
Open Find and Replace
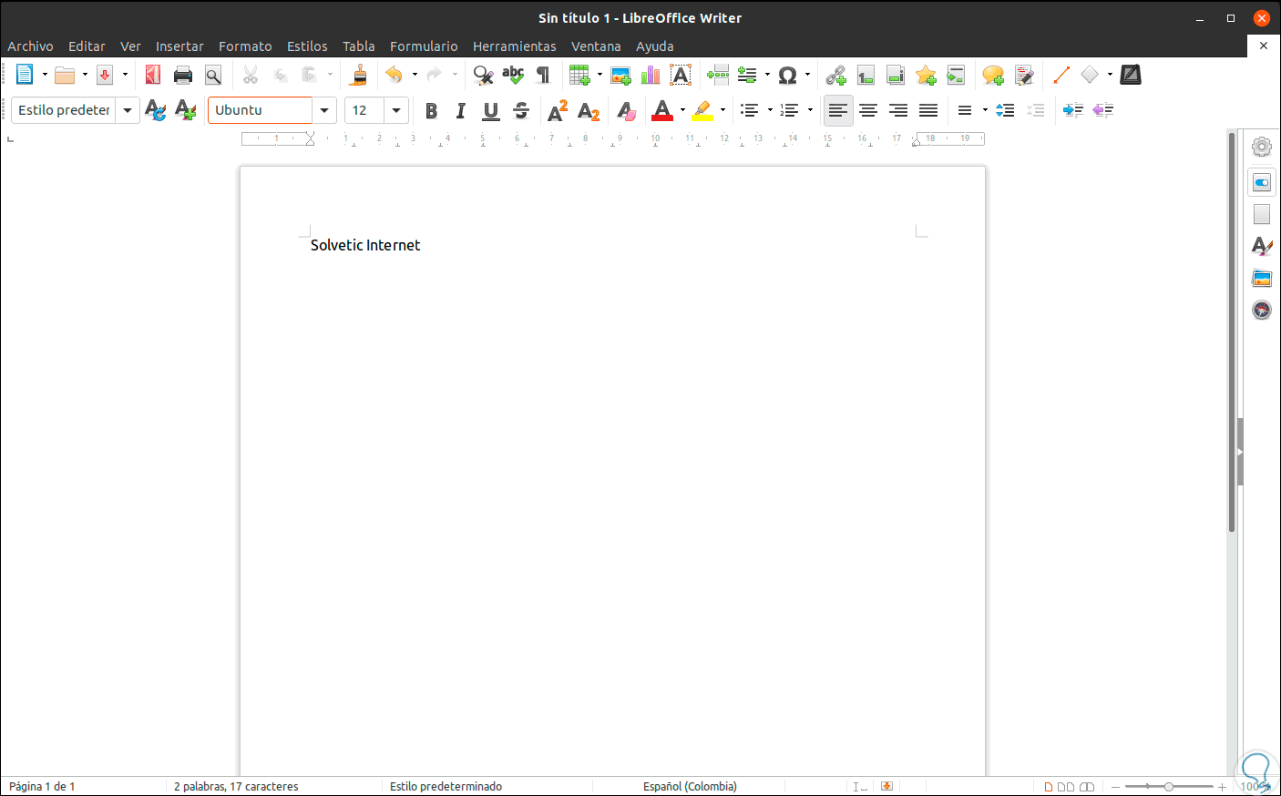pos(483,75)
